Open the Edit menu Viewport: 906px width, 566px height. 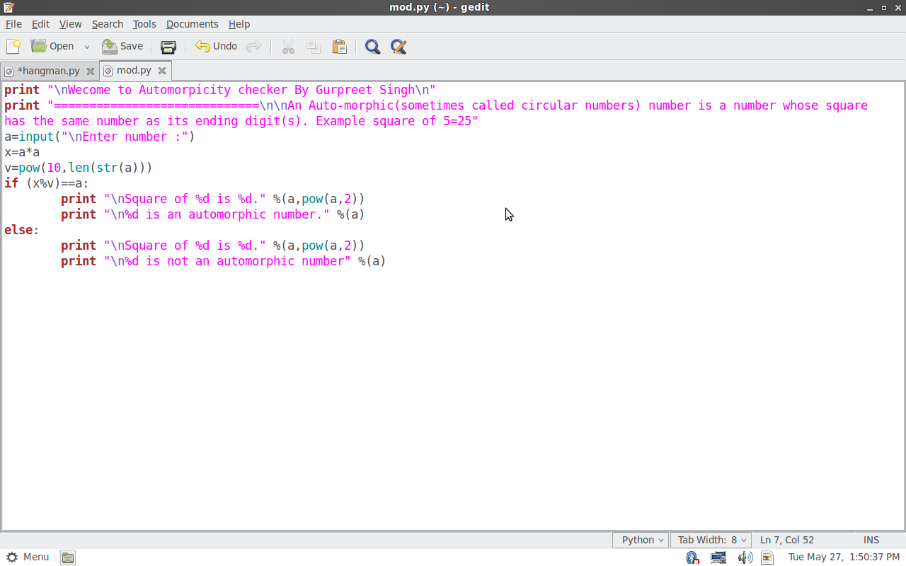(40, 24)
